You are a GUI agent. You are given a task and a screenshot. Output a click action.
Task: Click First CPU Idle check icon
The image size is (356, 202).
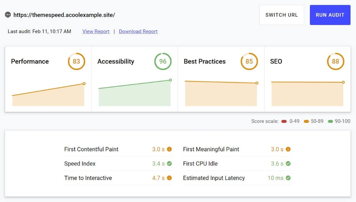tap(288, 163)
